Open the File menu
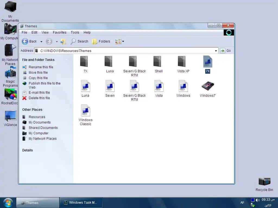278x208 pixels. pos(24,32)
